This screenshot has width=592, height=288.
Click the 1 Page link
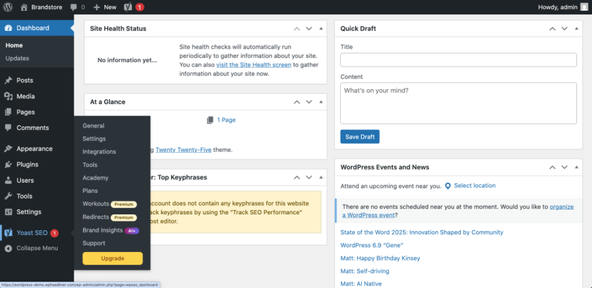pyautogui.click(x=226, y=120)
